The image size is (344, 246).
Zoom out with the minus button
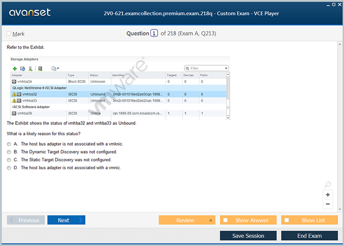(x=328, y=204)
